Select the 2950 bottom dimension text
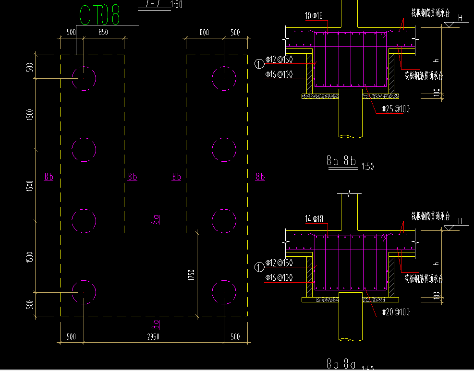This screenshot has height=371, width=474. coord(153,336)
